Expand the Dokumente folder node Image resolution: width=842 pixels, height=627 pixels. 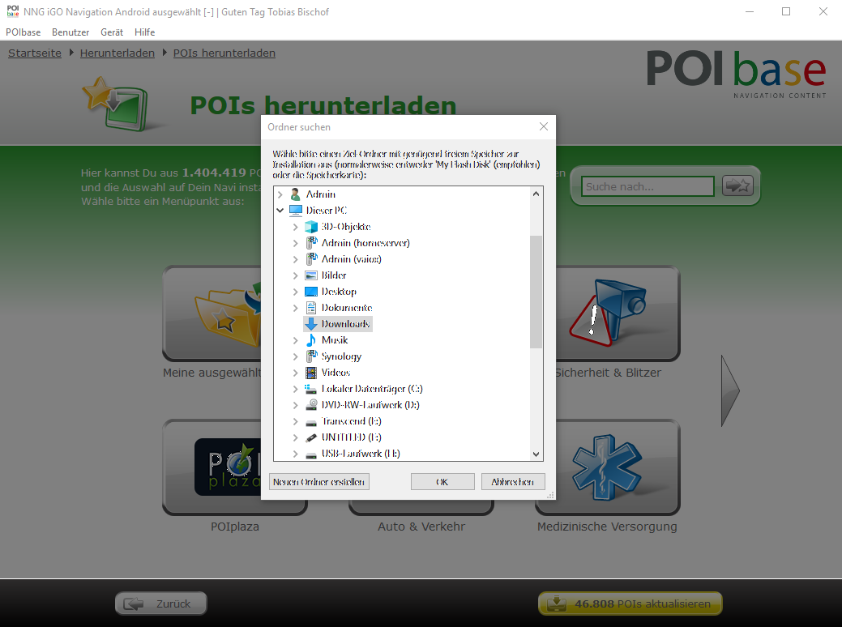coord(296,308)
